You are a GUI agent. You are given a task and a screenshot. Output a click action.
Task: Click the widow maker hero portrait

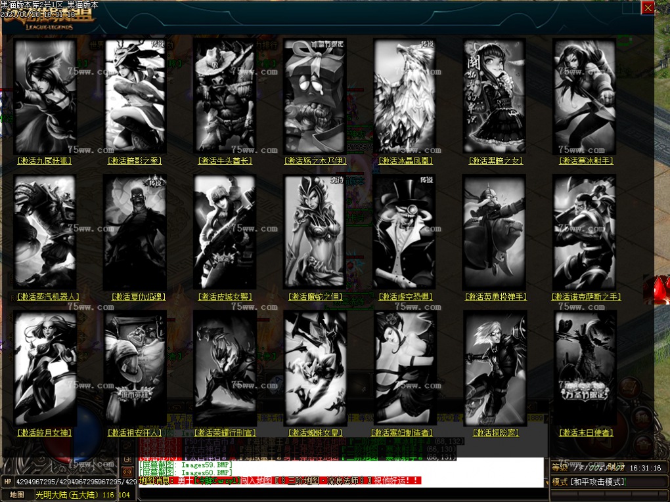point(405,368)
